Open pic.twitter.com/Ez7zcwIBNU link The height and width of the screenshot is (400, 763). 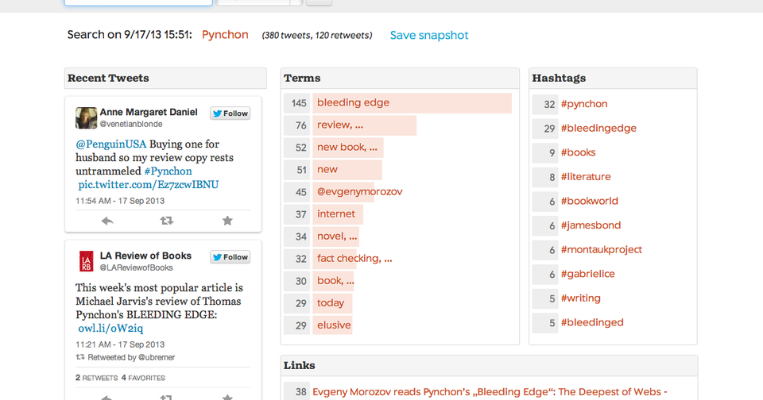149,185
